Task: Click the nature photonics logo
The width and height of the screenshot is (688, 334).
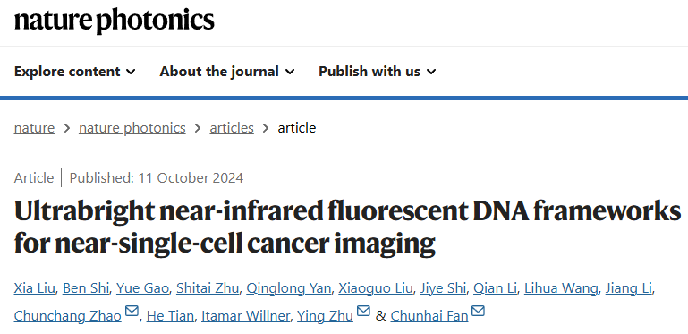Action: pyautogui.click(x=115, y=21)
